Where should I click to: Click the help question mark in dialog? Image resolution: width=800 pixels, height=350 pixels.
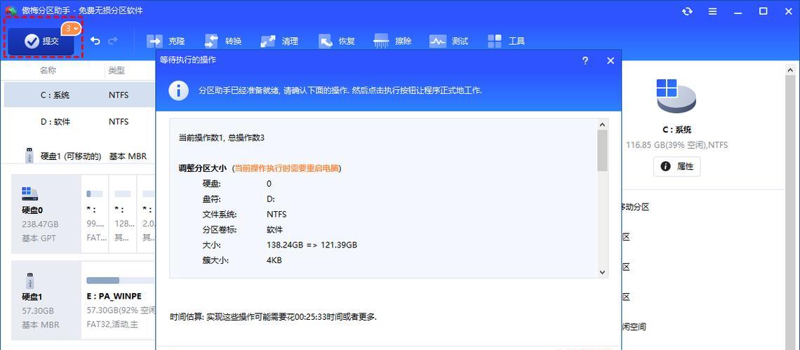click(x=585, y=61)
